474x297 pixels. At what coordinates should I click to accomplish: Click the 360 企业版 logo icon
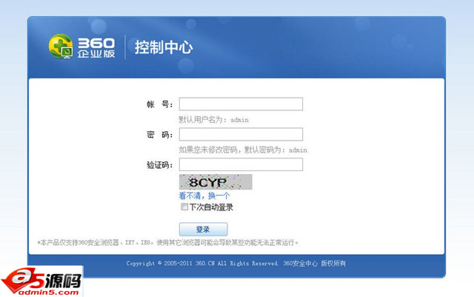pos(61,46)
